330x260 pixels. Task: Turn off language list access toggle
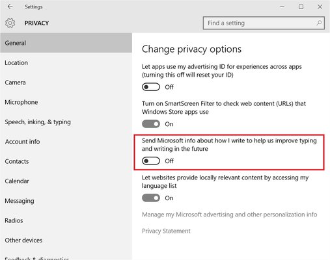tap(151, 198)
